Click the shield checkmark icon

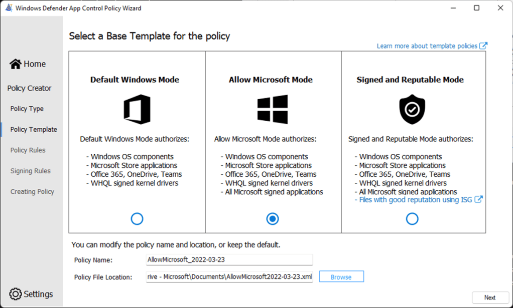pyautogui.click(x=412, y=110)
